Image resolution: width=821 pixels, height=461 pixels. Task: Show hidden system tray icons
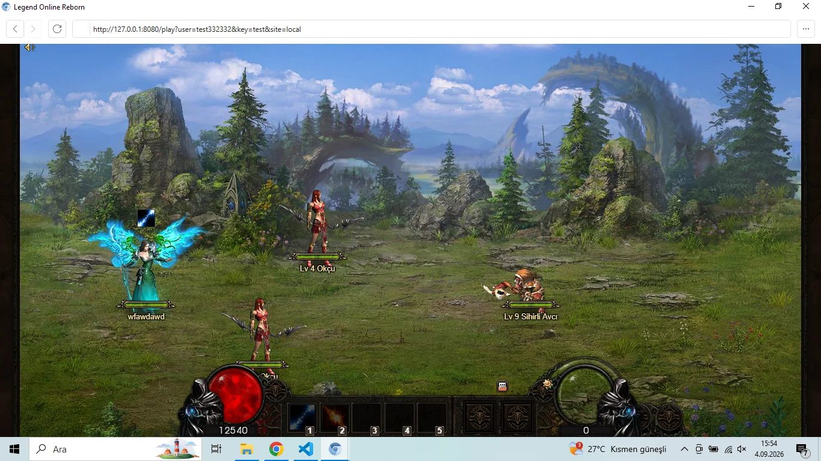tap(685, 449)
